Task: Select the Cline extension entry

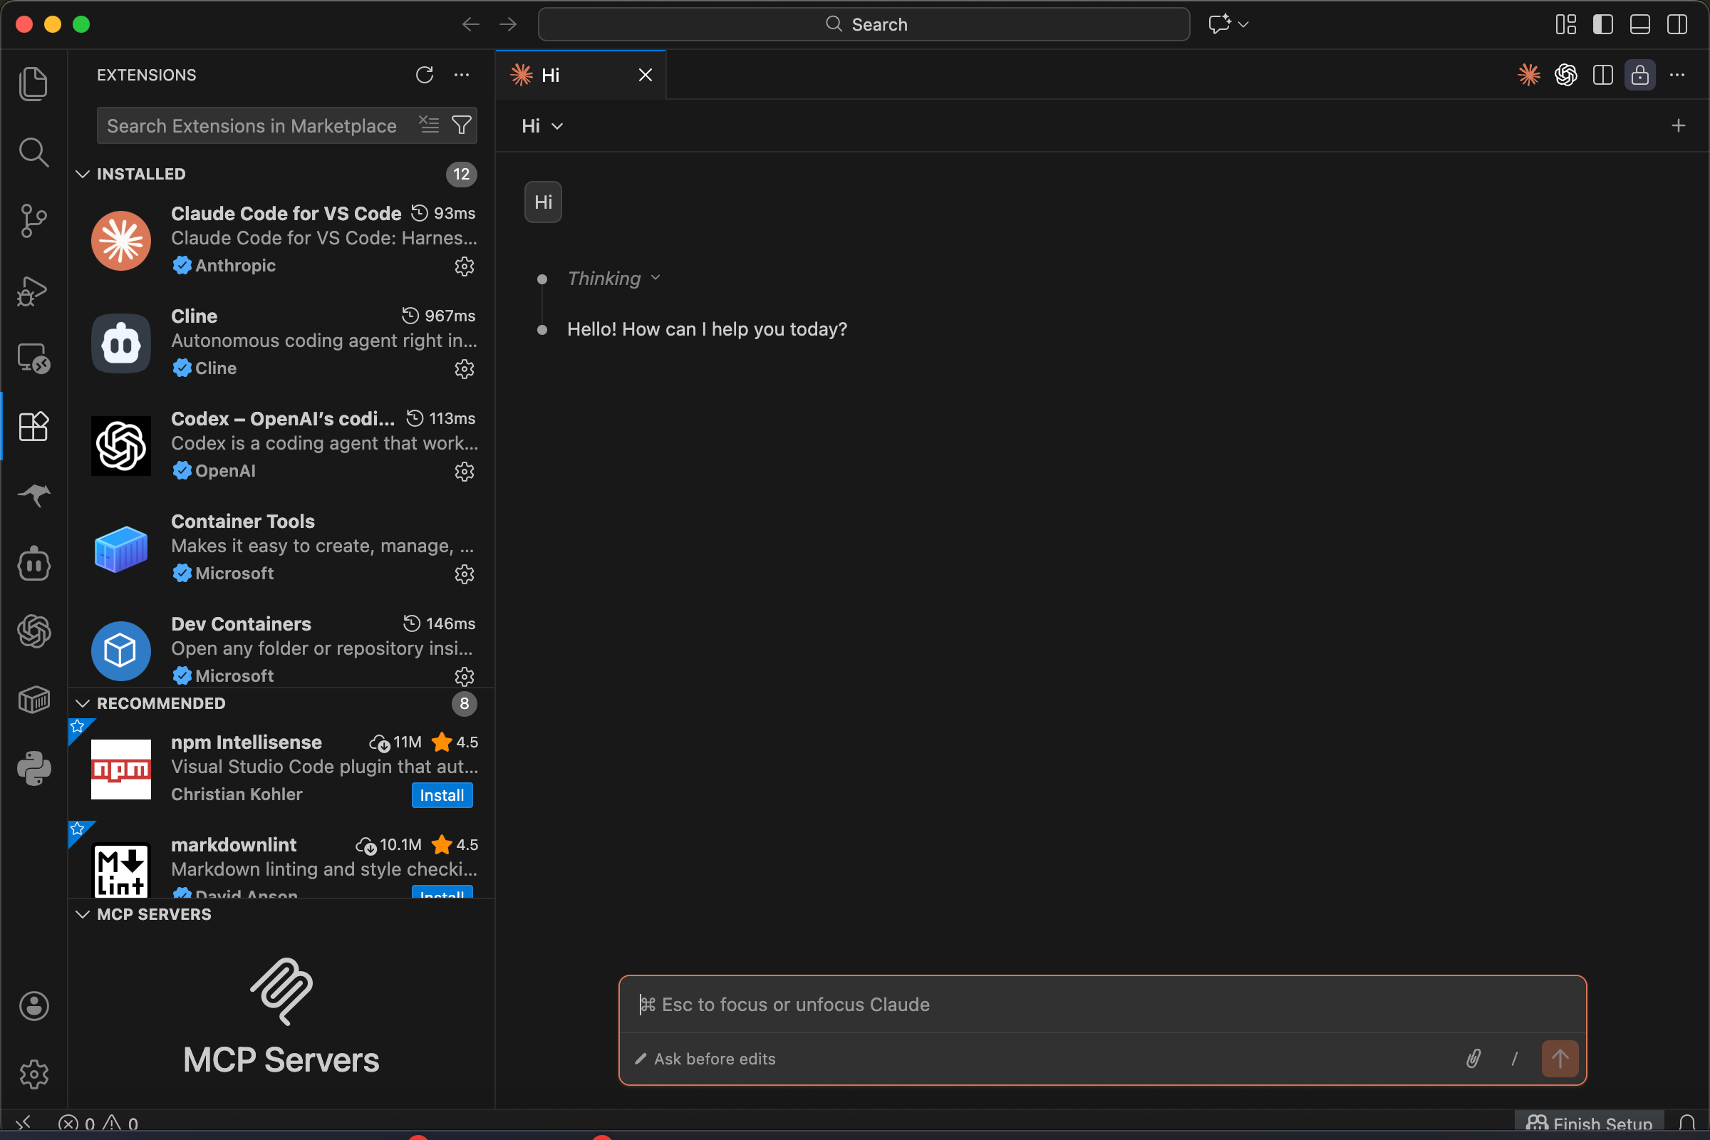Action: pyautogui.click(x=281, y=342)
